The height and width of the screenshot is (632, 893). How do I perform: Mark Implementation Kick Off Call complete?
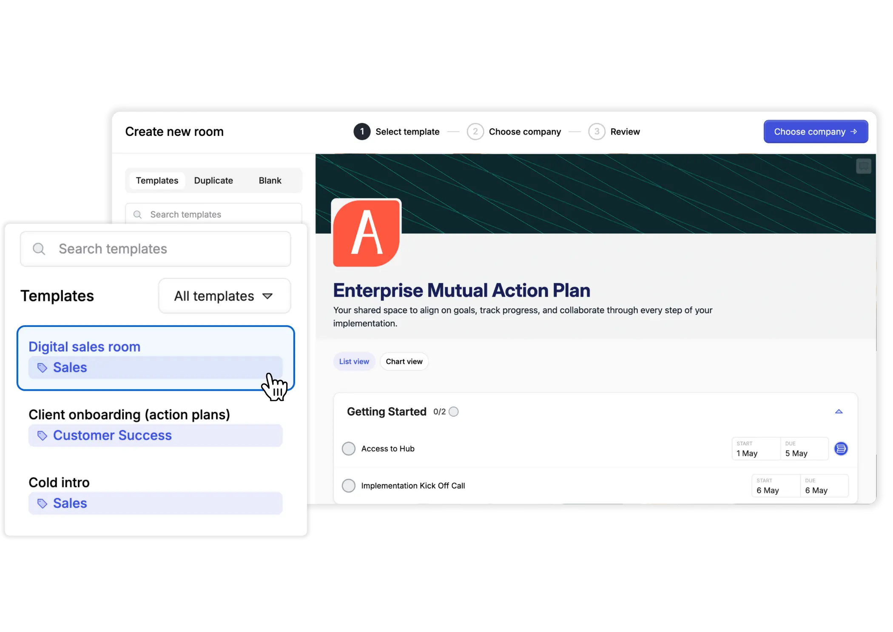(x=349, y=486)
